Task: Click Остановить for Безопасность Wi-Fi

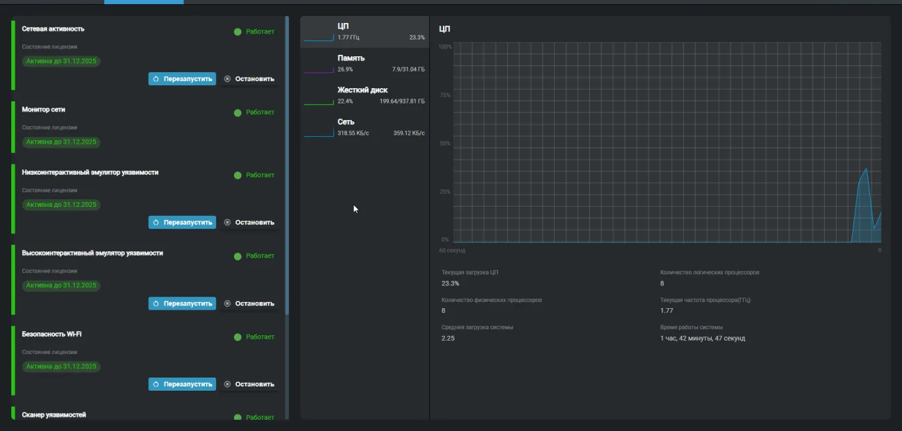Action: [x=249, y=384]
